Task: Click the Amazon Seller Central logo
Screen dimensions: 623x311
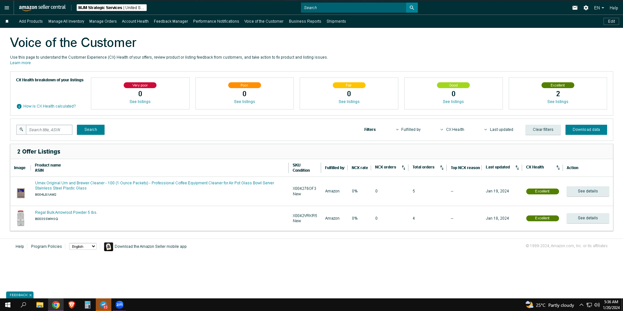Action: click(42, 7)
